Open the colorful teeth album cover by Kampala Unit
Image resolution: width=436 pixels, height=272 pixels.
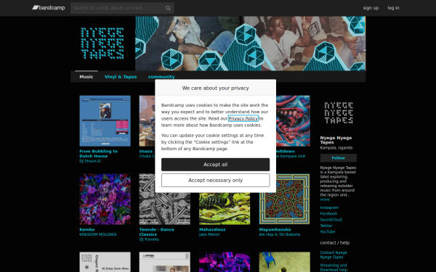pos(293,121)
